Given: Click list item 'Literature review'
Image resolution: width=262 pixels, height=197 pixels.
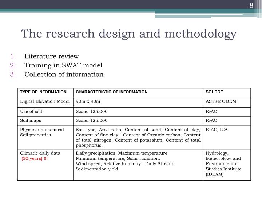Looking at the screenshot, I should [x=51, y=56].
